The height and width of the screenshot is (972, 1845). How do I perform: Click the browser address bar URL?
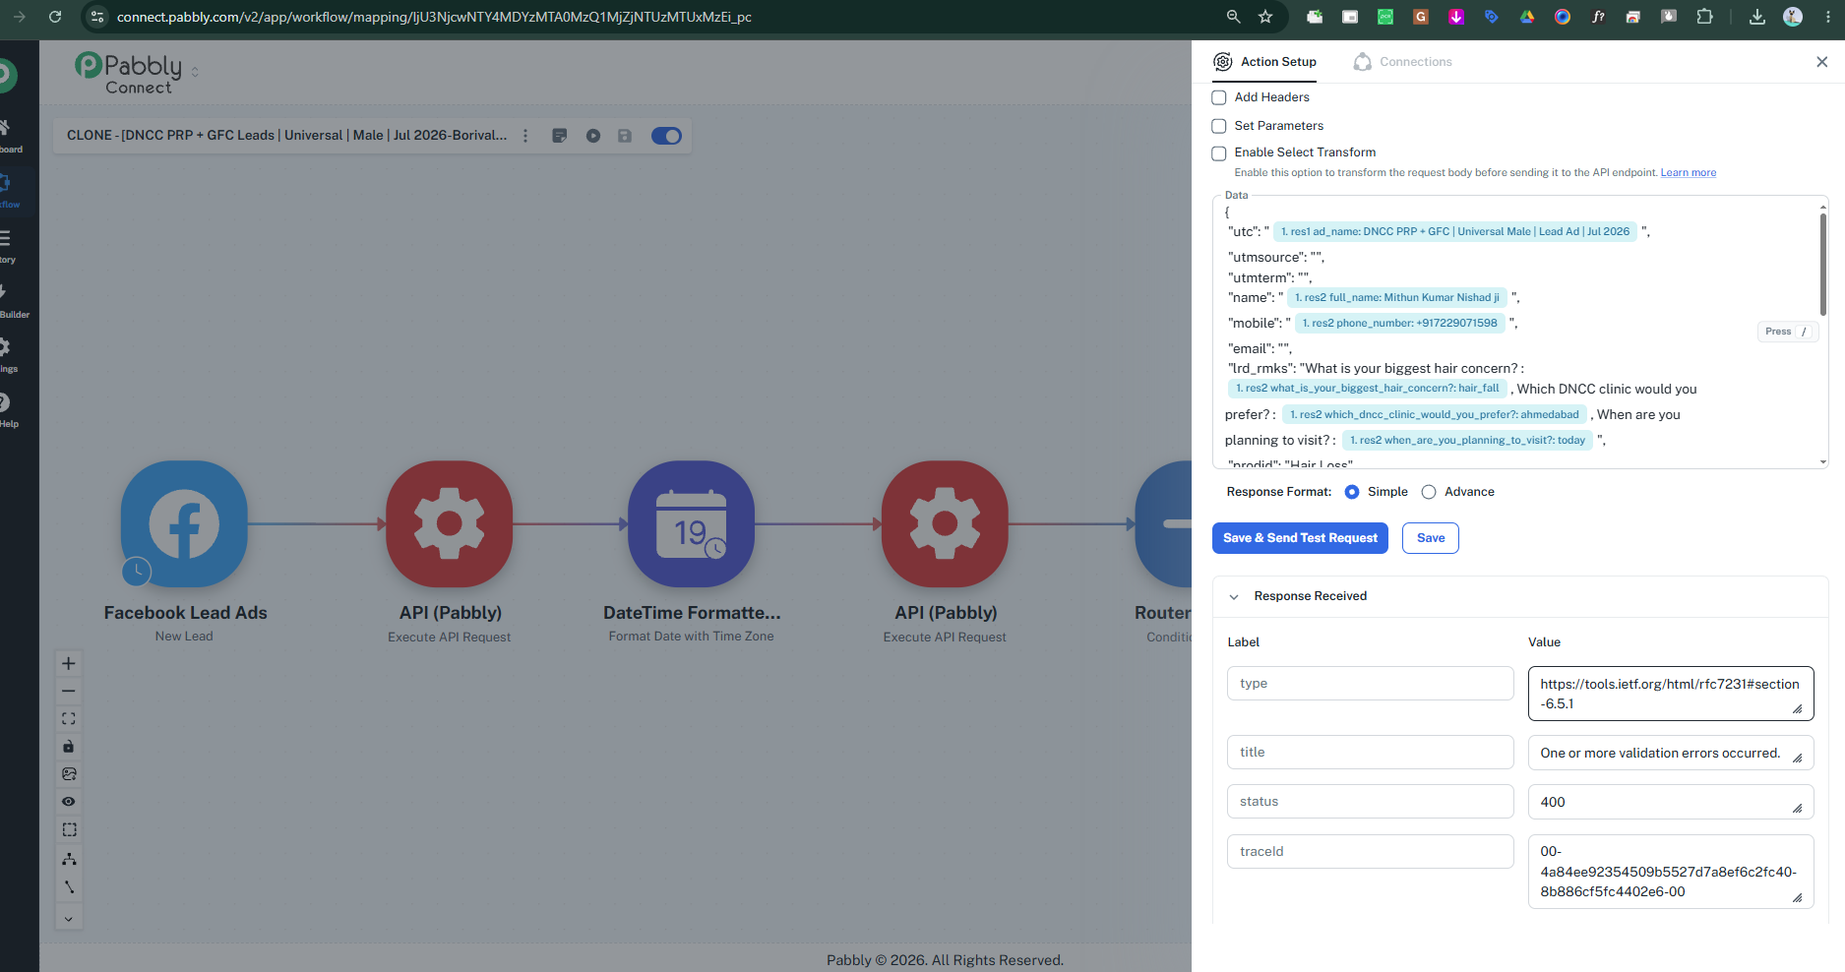click(x=434, y=17)
